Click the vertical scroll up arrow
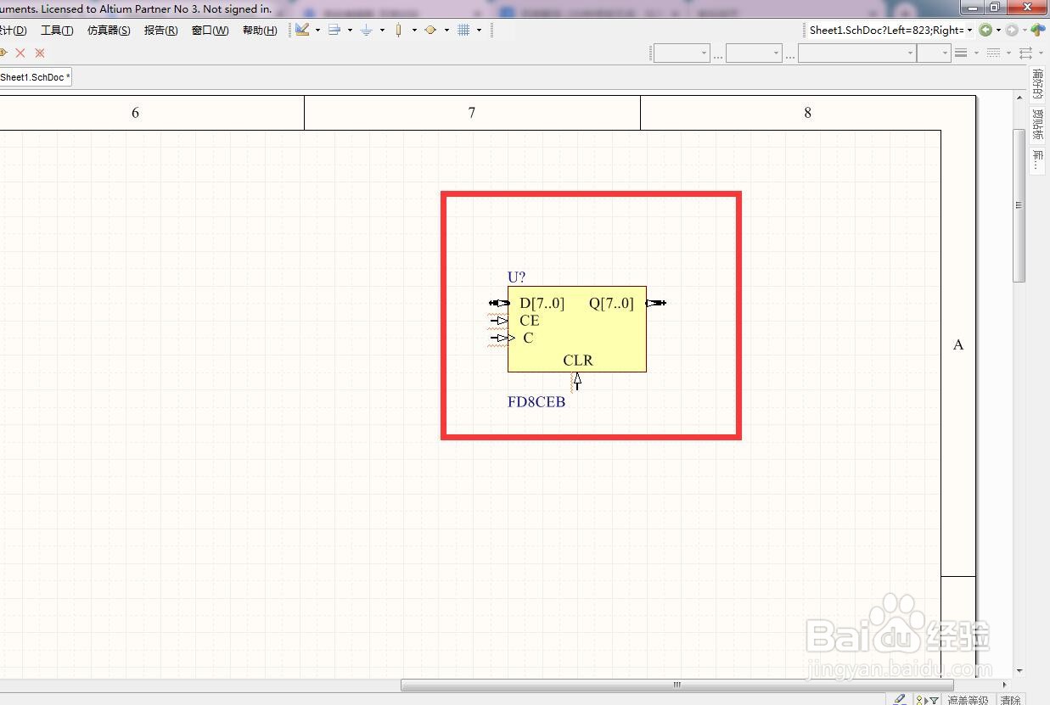This screenshot has width=1050, height=705. click(x=1019, y=98)
